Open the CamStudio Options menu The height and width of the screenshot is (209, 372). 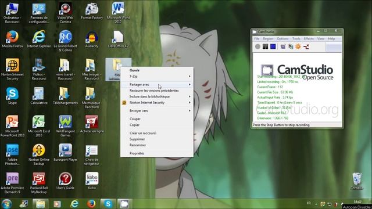282,39
